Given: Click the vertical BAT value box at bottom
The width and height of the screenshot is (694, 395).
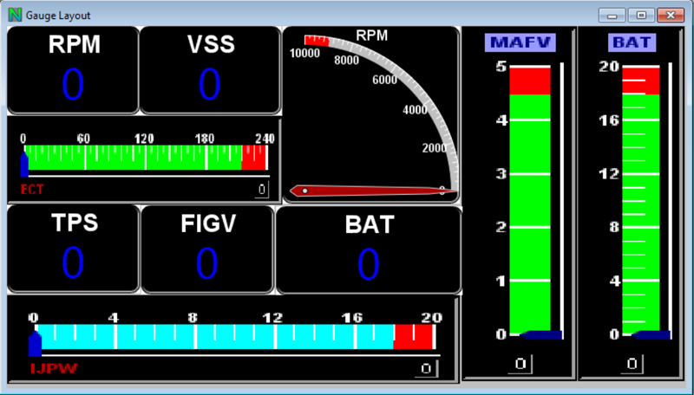Looking at the screenshot, I should (633, 364).
